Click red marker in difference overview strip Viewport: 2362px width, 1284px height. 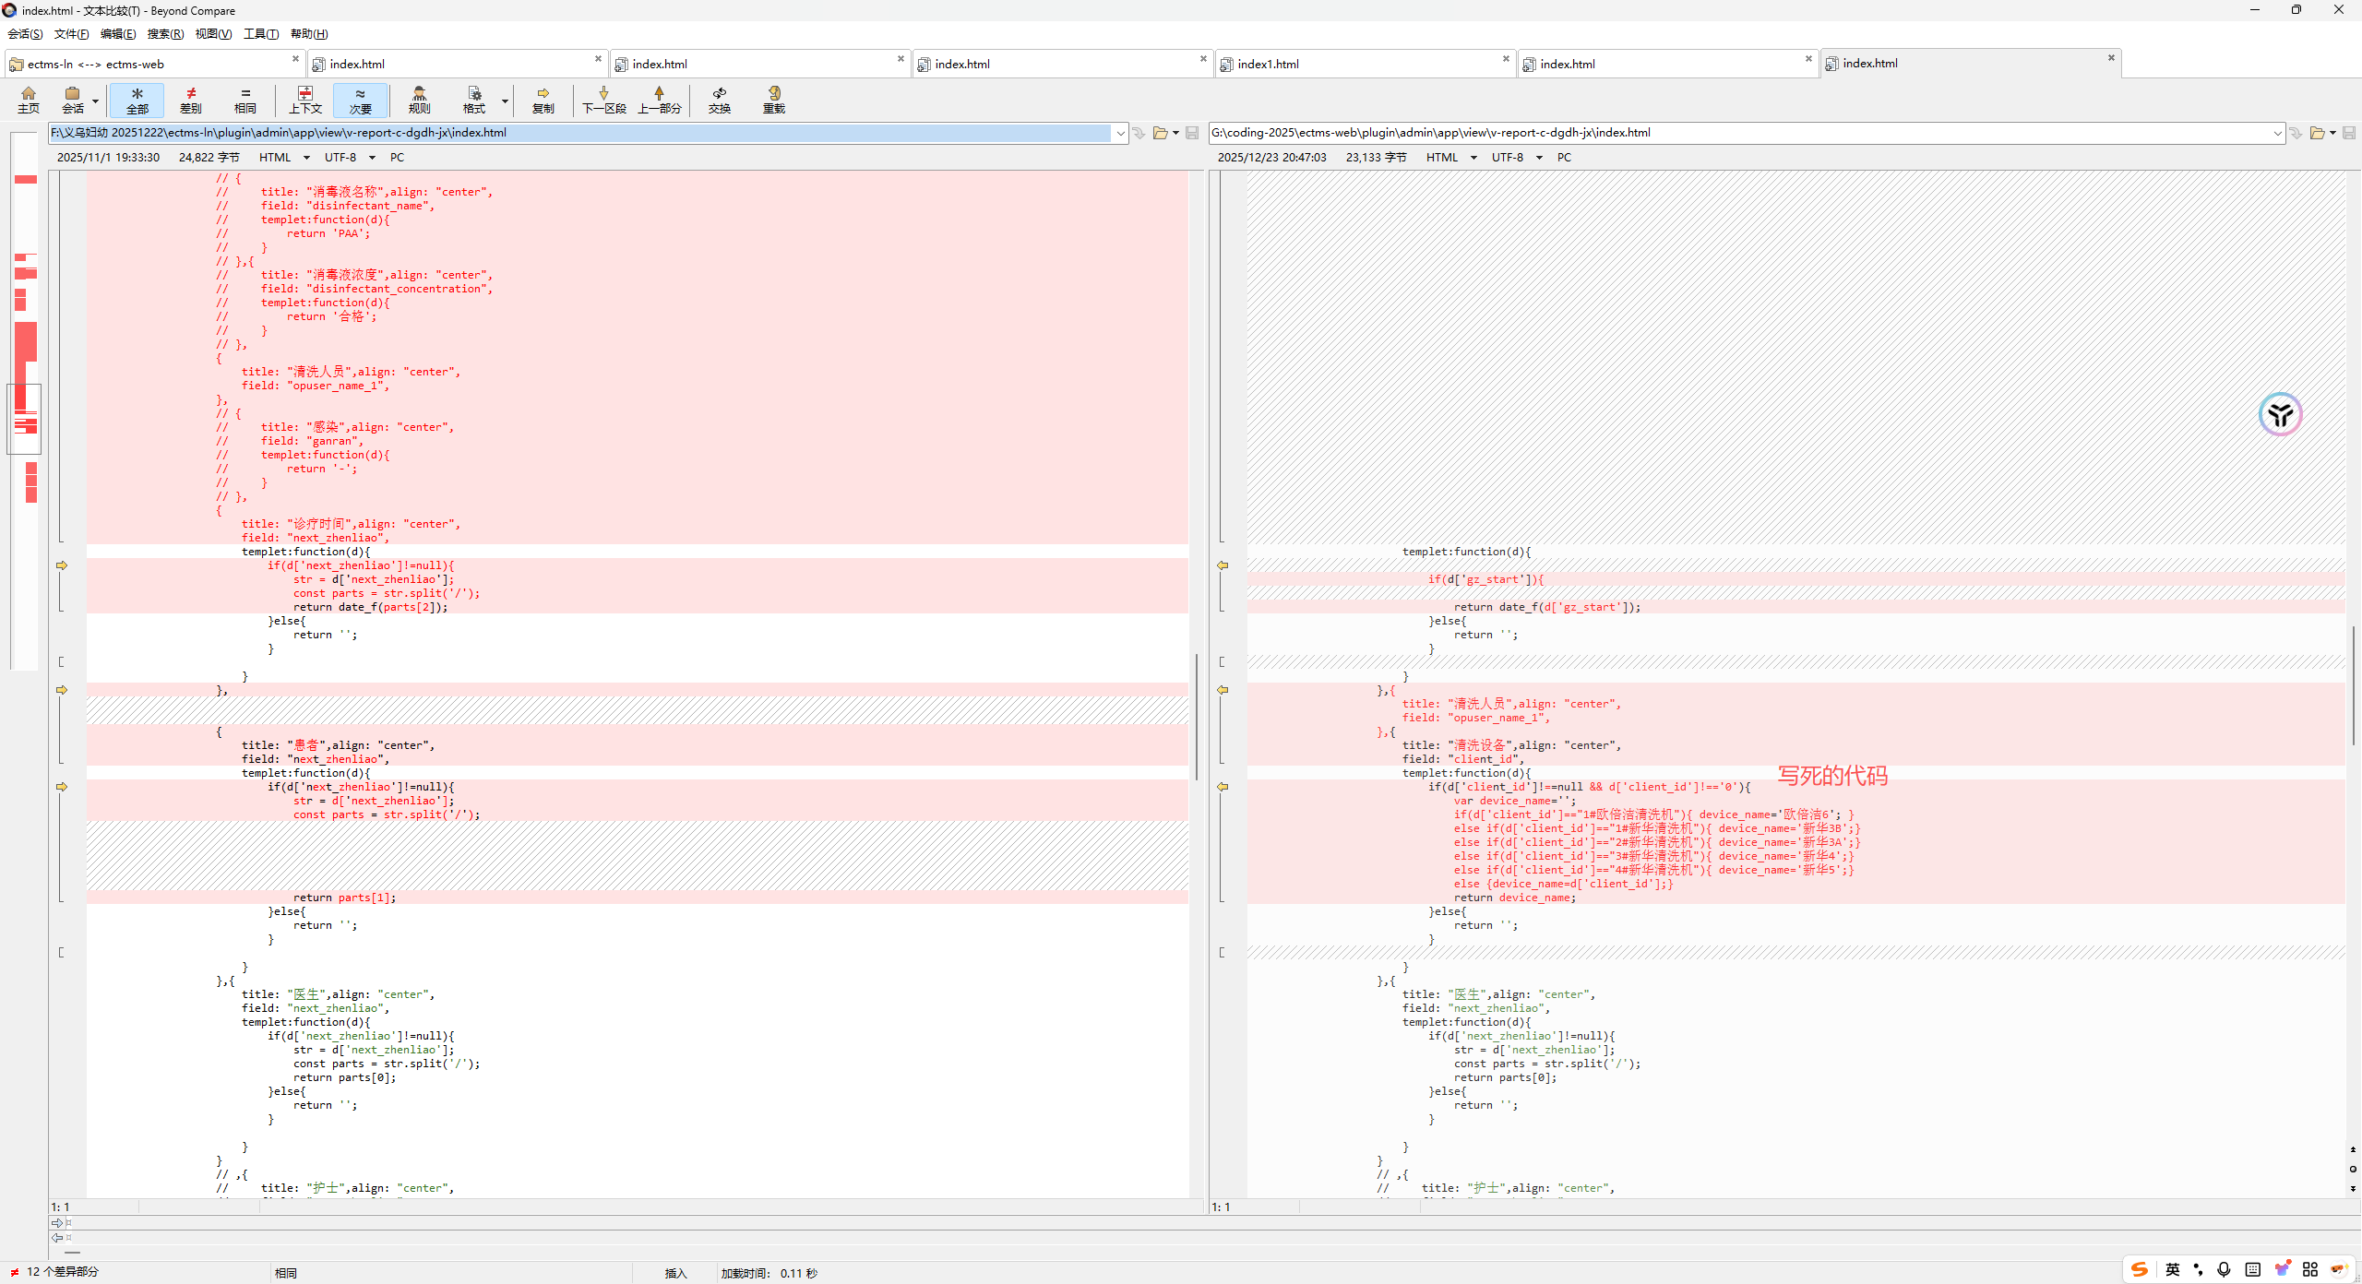pos(26,179)
